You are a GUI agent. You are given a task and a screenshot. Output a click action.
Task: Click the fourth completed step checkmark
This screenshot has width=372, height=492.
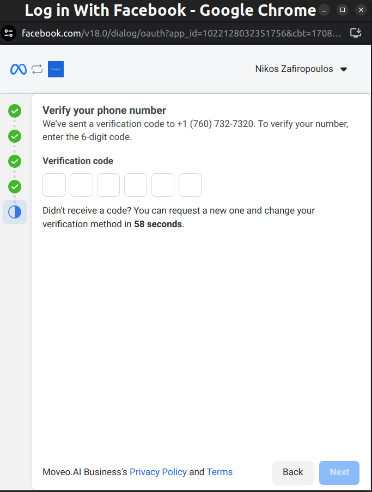15,186
